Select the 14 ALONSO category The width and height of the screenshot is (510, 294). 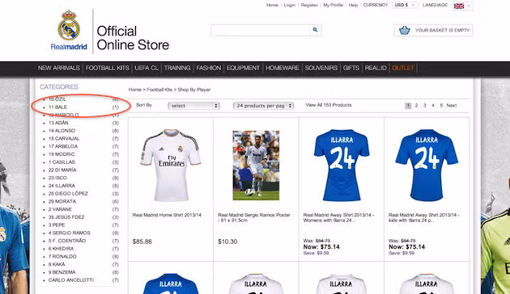tap(62, 131)
